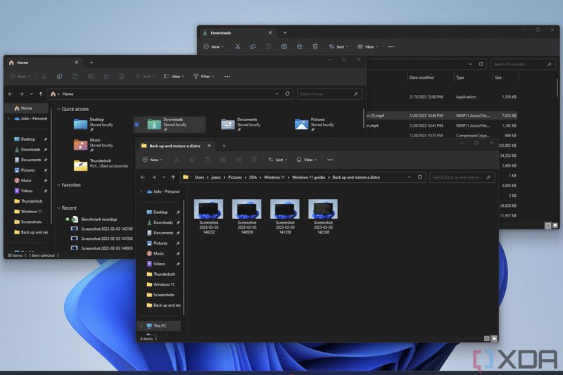Screen dimensions: 563x375
Task: Collapse the Favorites section
Action: click(59, 185)
